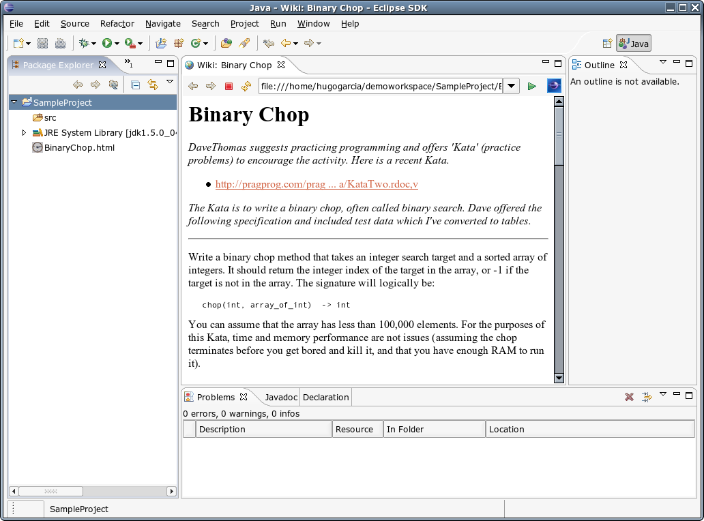
Task: Expand the JRE System Library node
Action: tap(24, 133)
